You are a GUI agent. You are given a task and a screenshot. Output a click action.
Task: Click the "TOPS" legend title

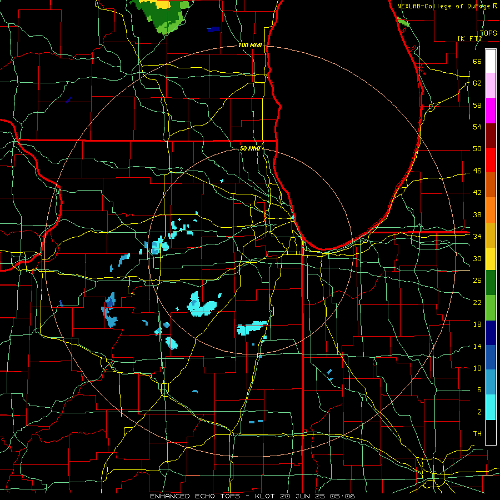tap(488, 33)
